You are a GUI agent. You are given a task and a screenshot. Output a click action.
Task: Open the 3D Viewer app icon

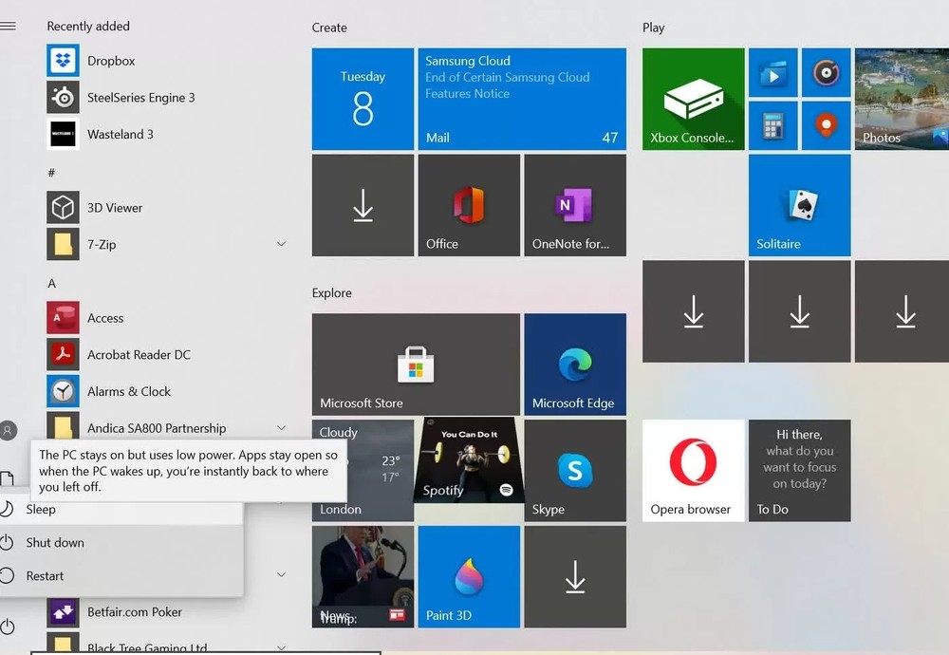pyautogui.click(x=63, y=208)
